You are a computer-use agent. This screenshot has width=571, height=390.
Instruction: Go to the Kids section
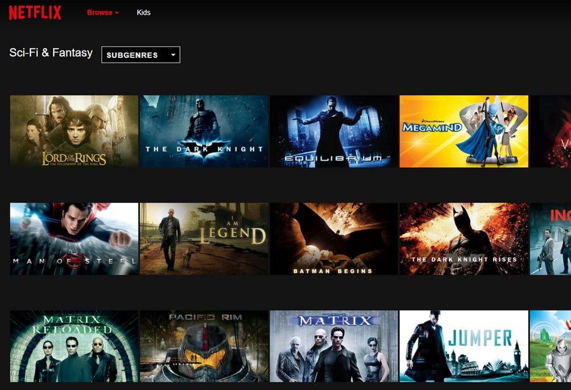click(x=143, y=12)
